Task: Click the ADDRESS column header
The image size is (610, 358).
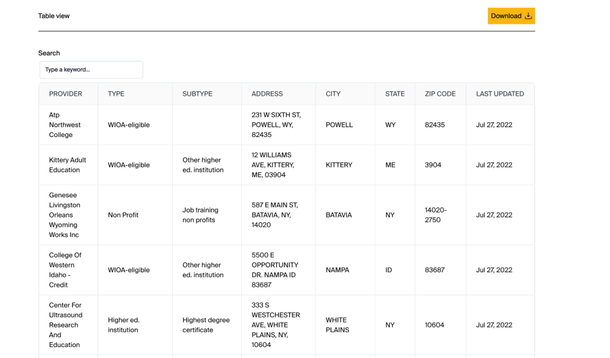Action: coord(267,94)
